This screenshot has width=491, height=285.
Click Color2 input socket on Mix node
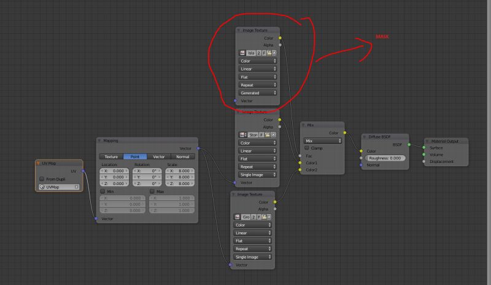point(300,170)
